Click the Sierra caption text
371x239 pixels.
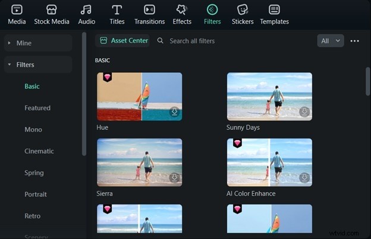105,194
